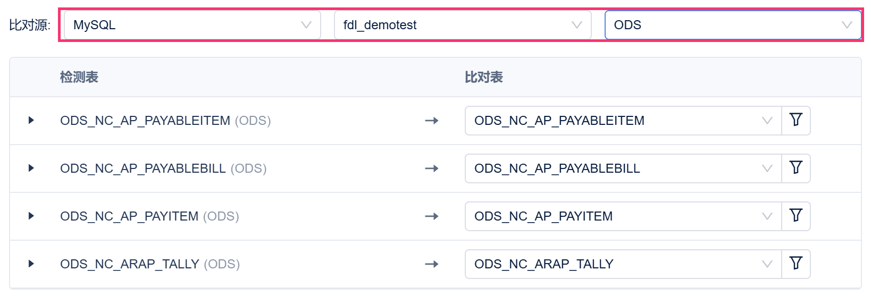Expand the ODS_NC_ARAP_TALLY row triangle

click(x=31, y=264)
